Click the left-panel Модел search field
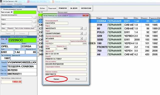Screen dimensions: 160x95 point(17,26)
